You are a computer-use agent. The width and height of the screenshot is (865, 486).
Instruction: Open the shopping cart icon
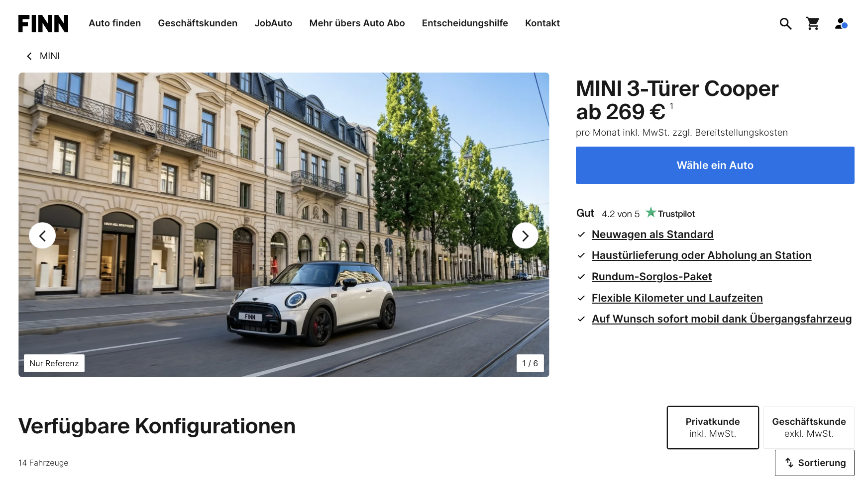813,23
